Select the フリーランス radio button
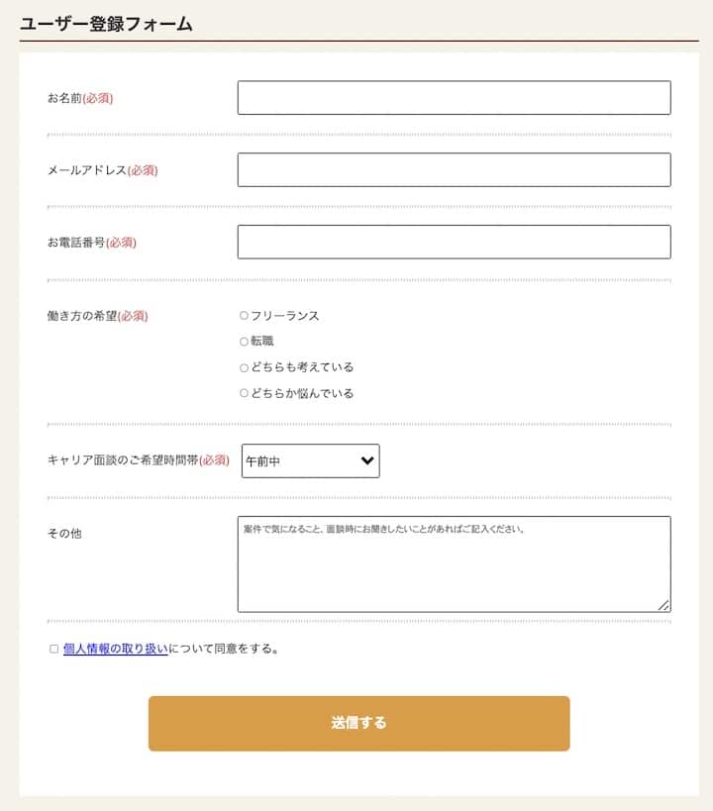The width and height of the screenshot is (713, 811). (244, 316)
